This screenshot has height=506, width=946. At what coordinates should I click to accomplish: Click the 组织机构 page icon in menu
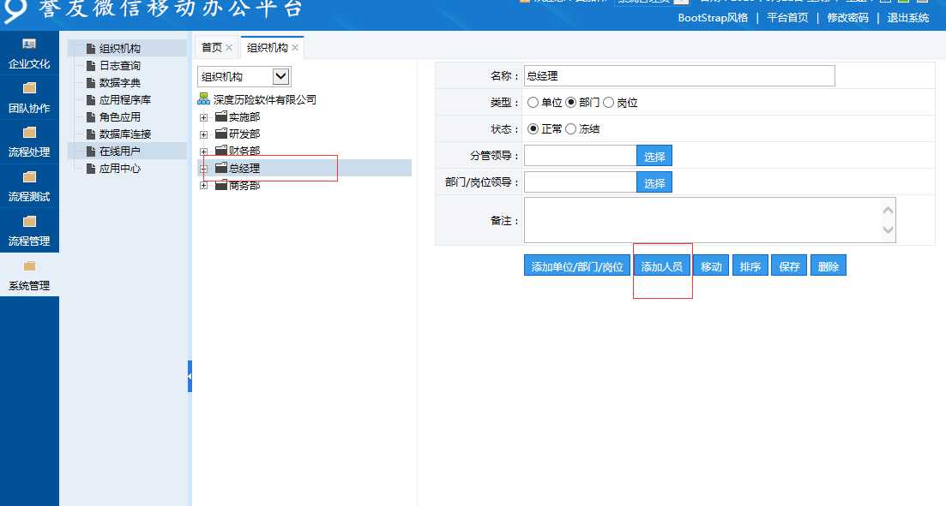(x=91, y=48)
